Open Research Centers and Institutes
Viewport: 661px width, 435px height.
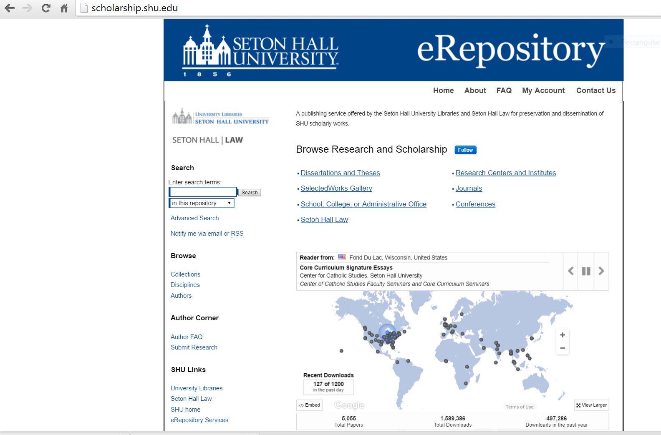(x=506, y=173)
